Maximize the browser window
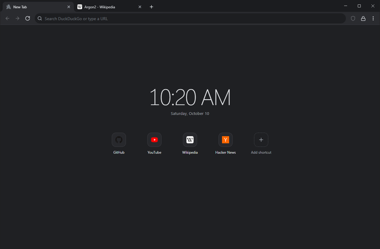The image size is (380, 249). click(359, 6)
